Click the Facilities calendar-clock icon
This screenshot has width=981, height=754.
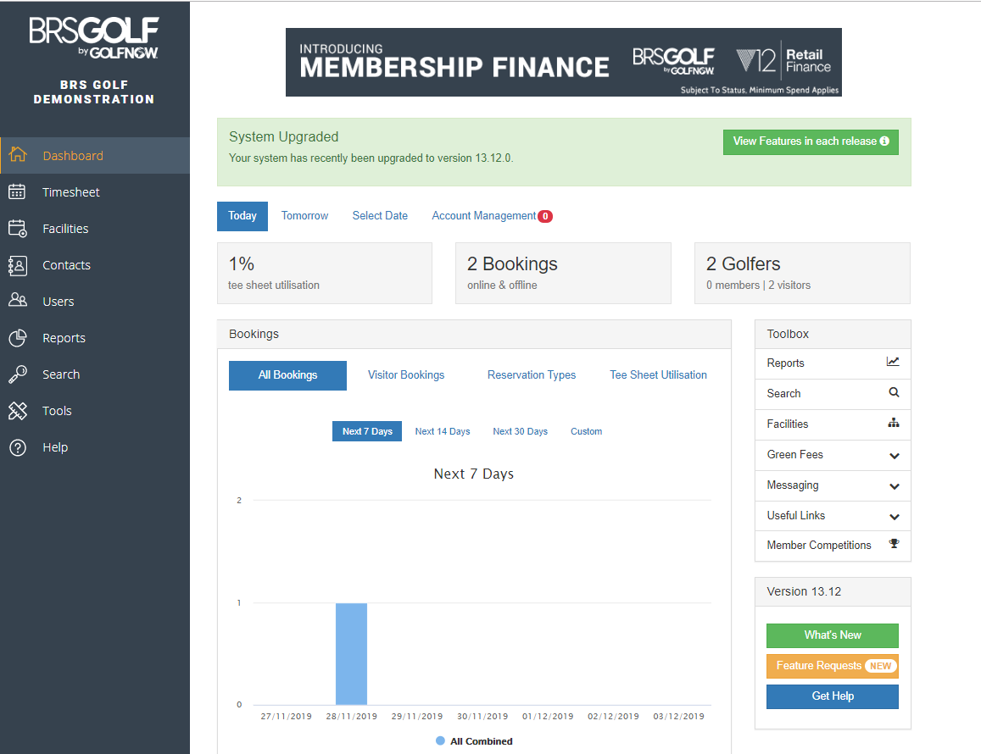coord(18,228)
